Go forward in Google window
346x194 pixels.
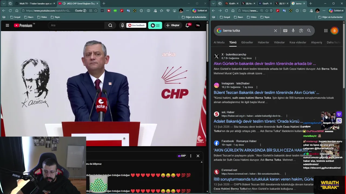pyautogui.click(x=220, y=11)
